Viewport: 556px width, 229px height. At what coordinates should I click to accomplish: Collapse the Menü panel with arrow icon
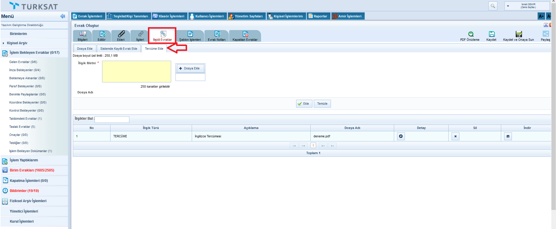63,16
